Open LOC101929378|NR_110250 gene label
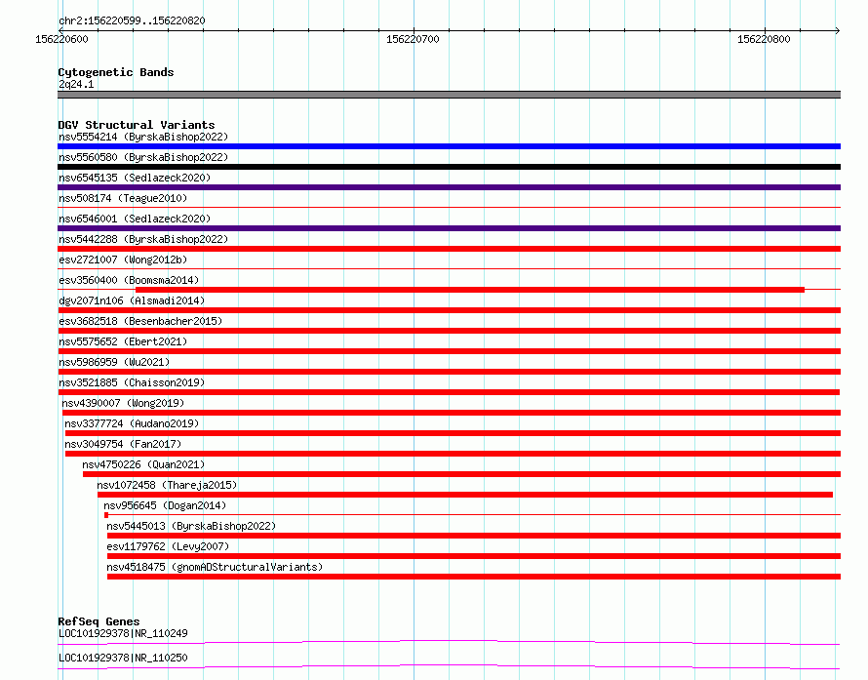The height and width of the screenshot is (680, 868). [x=123, y=658]
